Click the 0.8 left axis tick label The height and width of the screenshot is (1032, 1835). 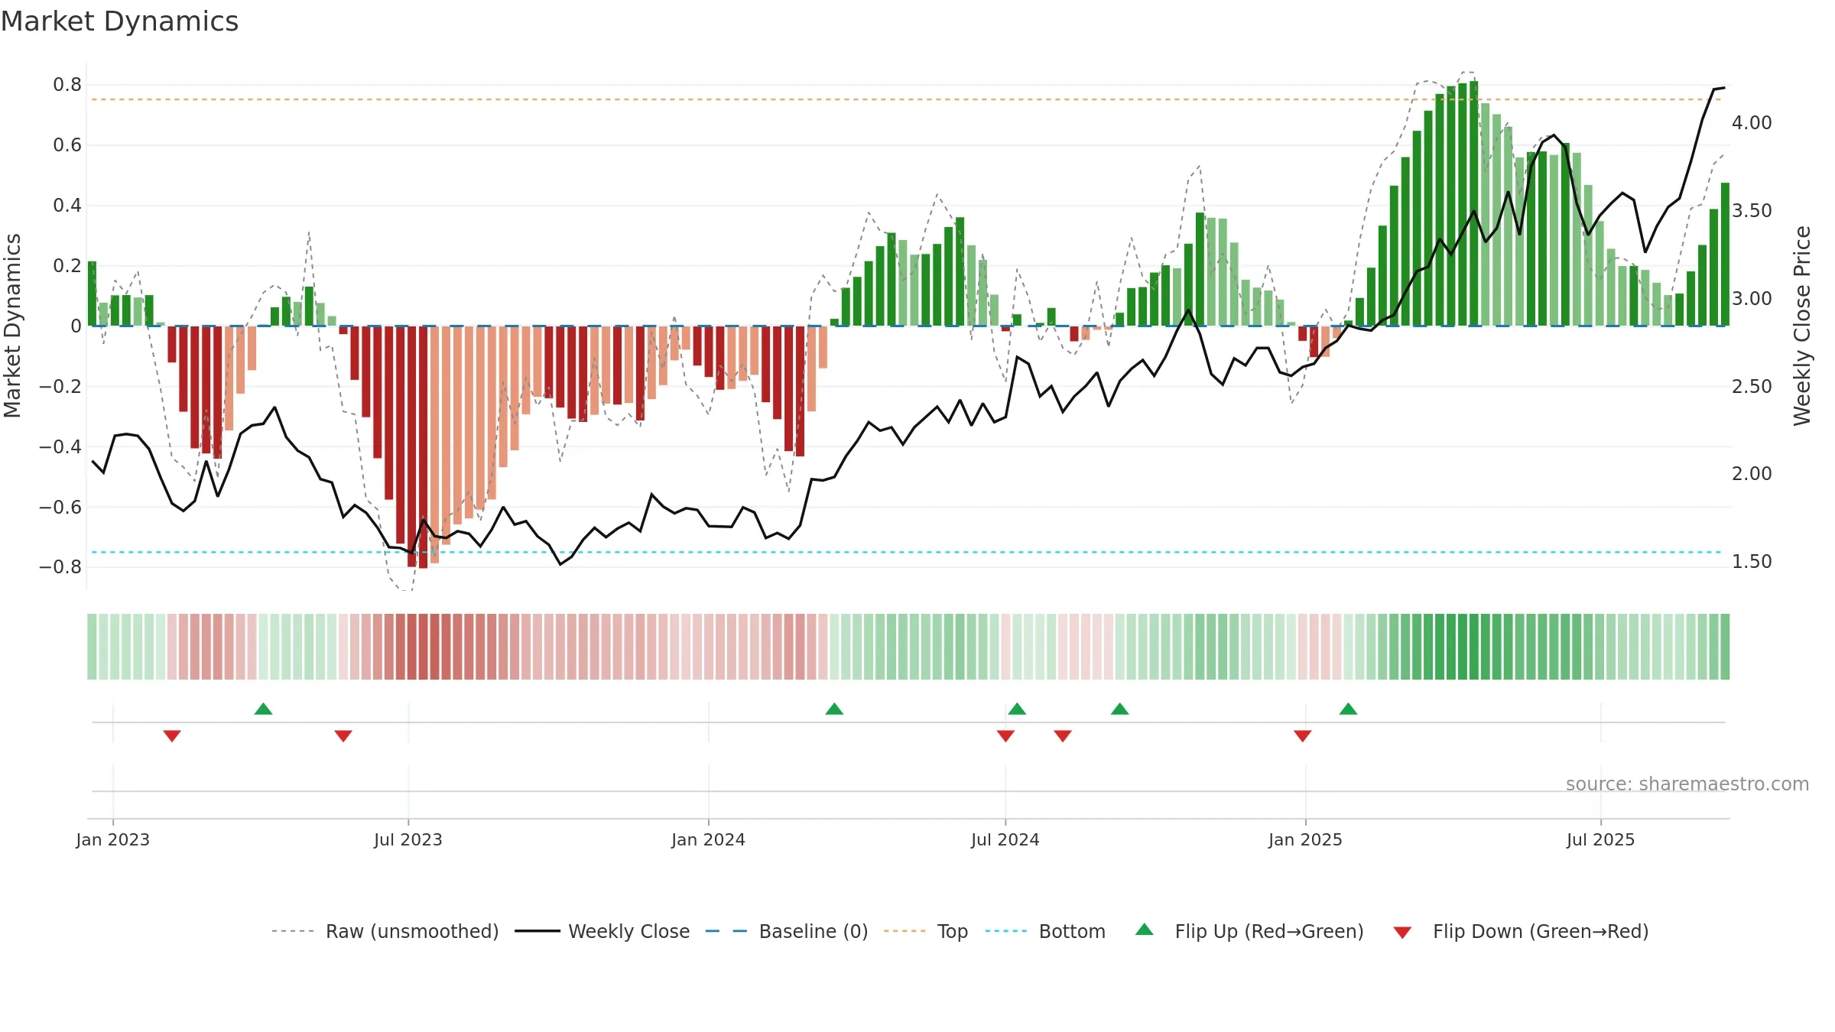[x=67, y=85]
